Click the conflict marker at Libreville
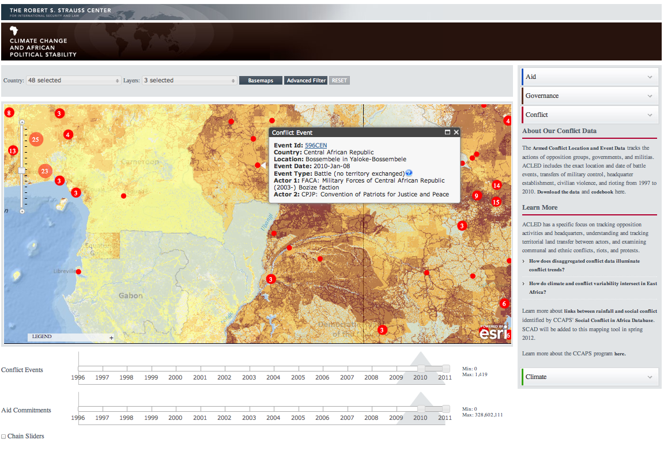664x451 pixels. pyautogui.click(x=78, y=271)
